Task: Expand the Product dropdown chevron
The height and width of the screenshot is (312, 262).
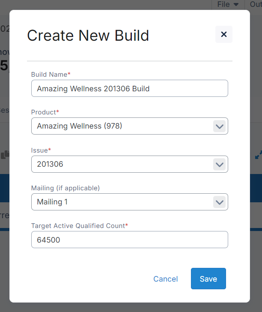Action: (x=219, y=126)
